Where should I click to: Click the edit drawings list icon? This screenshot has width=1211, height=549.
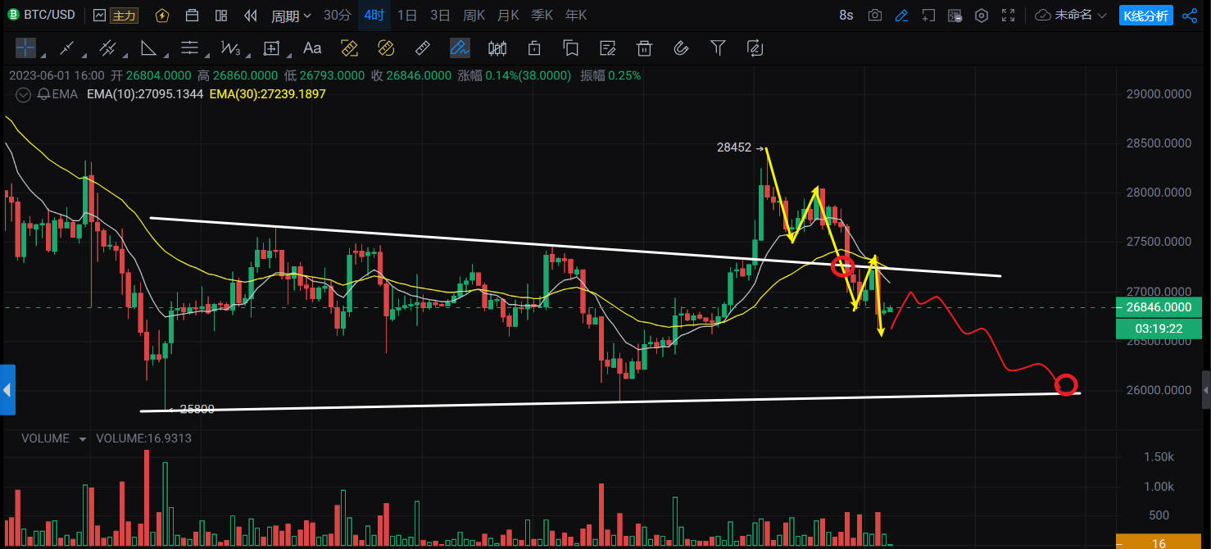coord(607,48)
